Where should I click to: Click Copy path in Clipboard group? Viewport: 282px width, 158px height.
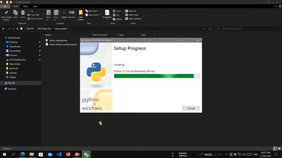click(x=33, y=15)
